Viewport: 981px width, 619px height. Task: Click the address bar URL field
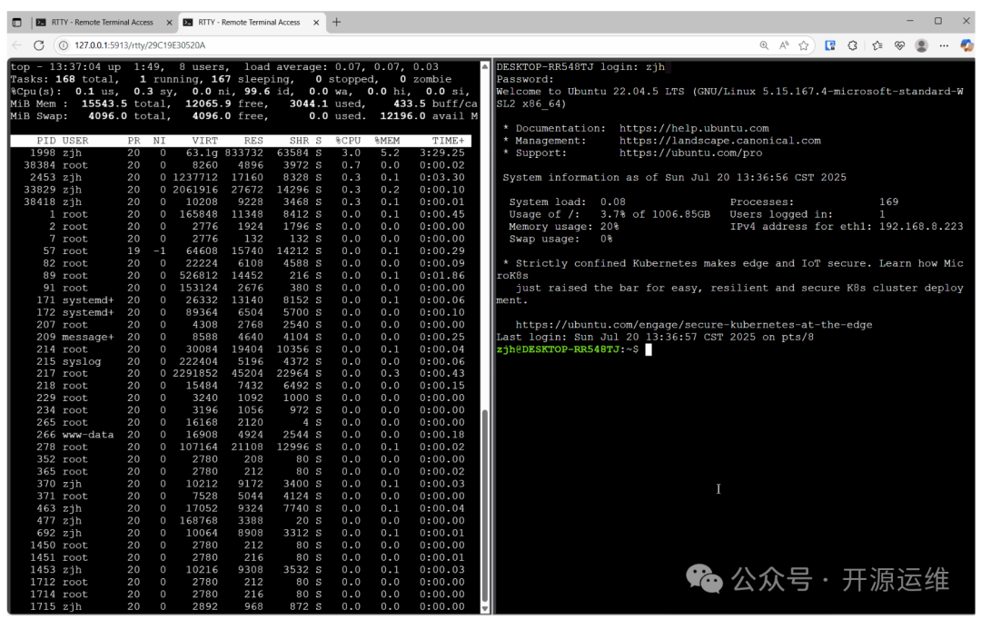click(x=363, y=45)
